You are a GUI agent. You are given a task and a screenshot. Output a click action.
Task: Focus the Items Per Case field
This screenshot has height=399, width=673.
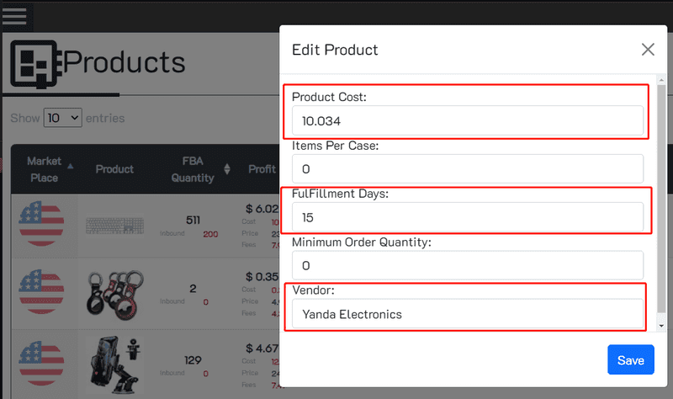click(467, 169)
